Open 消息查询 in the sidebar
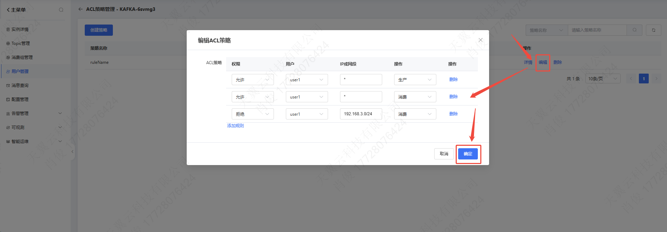Image resolution: width=667 pixels, height=232 pixels. click(x=20, y=85)
